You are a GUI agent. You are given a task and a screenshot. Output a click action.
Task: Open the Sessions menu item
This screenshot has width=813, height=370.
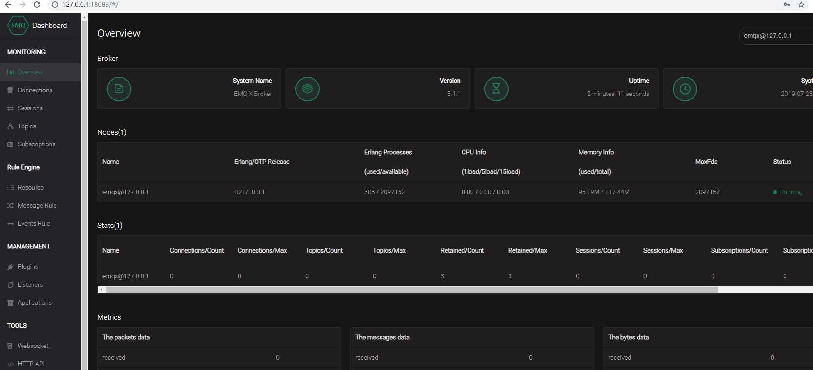coord(41,108)
